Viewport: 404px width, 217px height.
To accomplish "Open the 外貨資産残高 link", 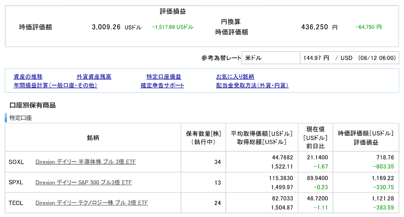I will coord(94,77).
